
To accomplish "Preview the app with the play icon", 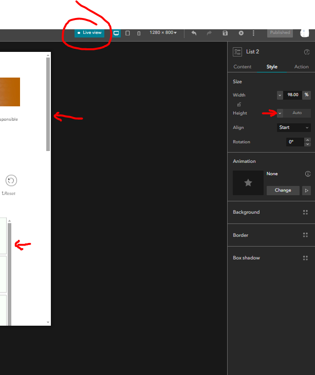I will (x=241, y=33).
